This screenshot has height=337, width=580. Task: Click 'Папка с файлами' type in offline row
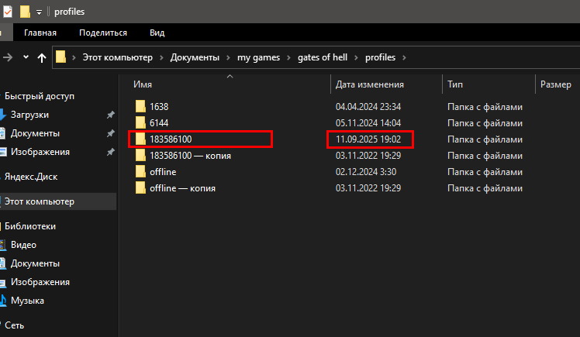point(485,172)
